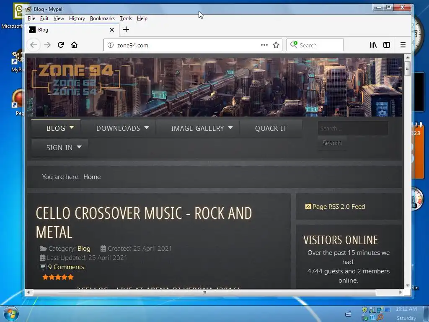The height and width of the screenshot is (322, 429).
Task: Open the History menu
Action: pyautogui.click(x=77, y=18)
